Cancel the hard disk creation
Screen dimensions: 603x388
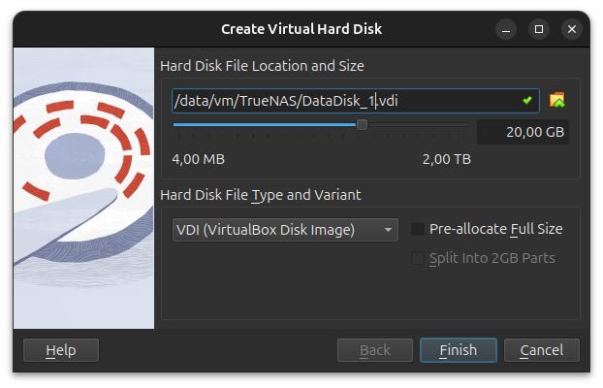coord(541,350)
